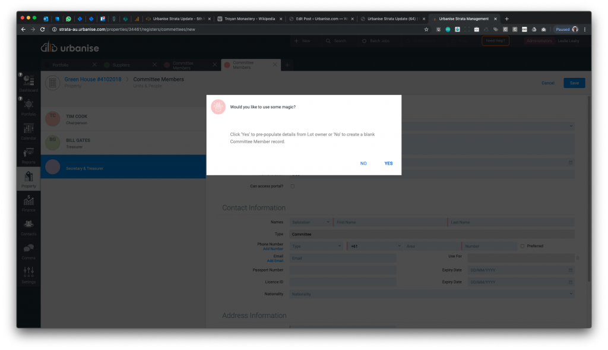Open the Portfolio globe icon in sidebar
The height and width of the screenshot is (350, 608).
coord(28,105)
